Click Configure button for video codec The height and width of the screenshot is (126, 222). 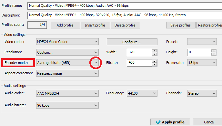pyautogui.click(x=132, y=42)
